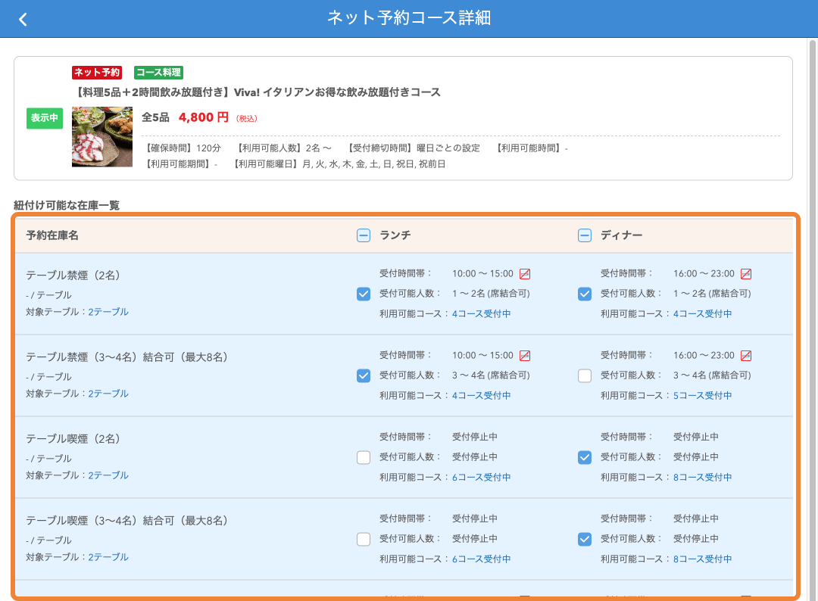Open 5コース受付中 link
This screenshot has width=818, height=601.
point(702,396)
